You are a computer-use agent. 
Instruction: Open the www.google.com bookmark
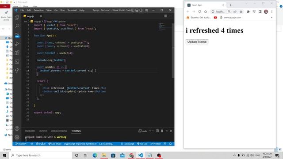point(230,18)
